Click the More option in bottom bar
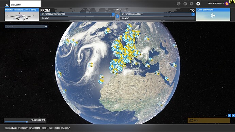Viewport: 235px width, 132px height. (35, 128)
